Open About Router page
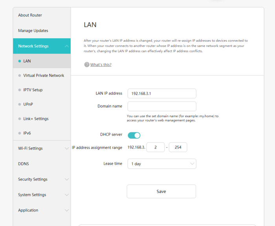Screen dimensions: 275x226 pos(30,15)
